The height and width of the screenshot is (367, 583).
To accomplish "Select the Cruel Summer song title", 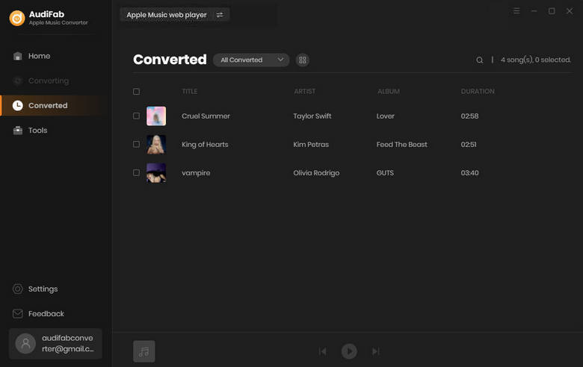I will point(206,116).
